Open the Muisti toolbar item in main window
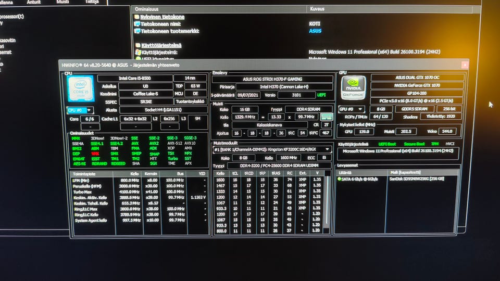Image resolution: width=500 pixels, height=281 pixels. pyautogui.click(x=63, y=2)
